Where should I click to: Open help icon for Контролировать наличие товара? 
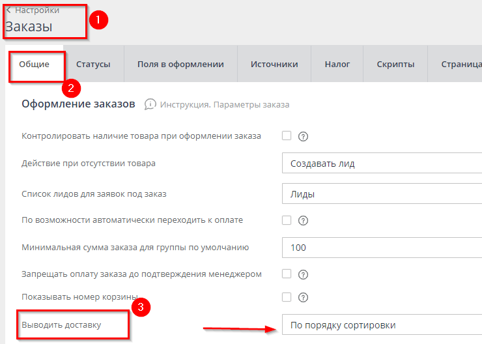tap(302, 136)
